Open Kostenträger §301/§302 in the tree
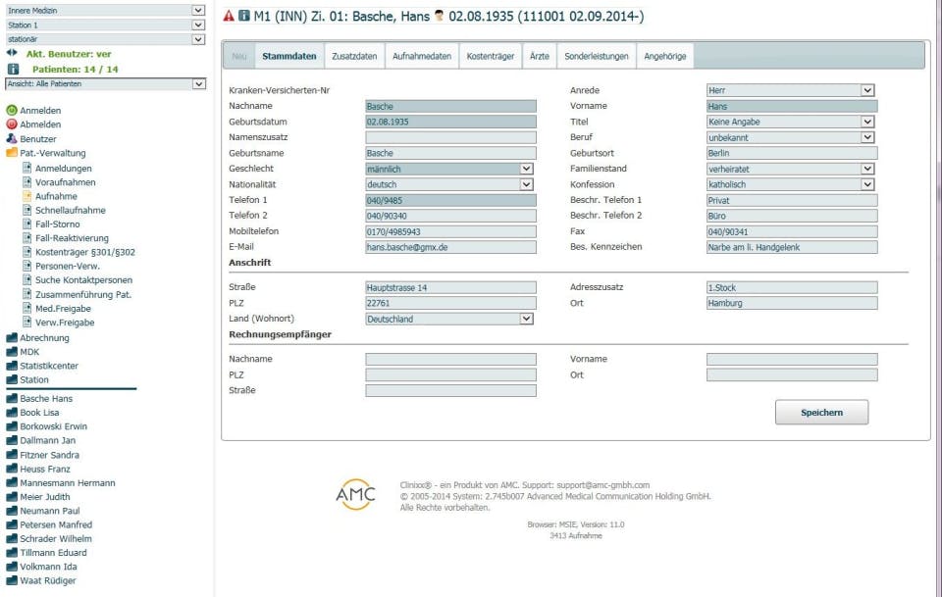 85,252
